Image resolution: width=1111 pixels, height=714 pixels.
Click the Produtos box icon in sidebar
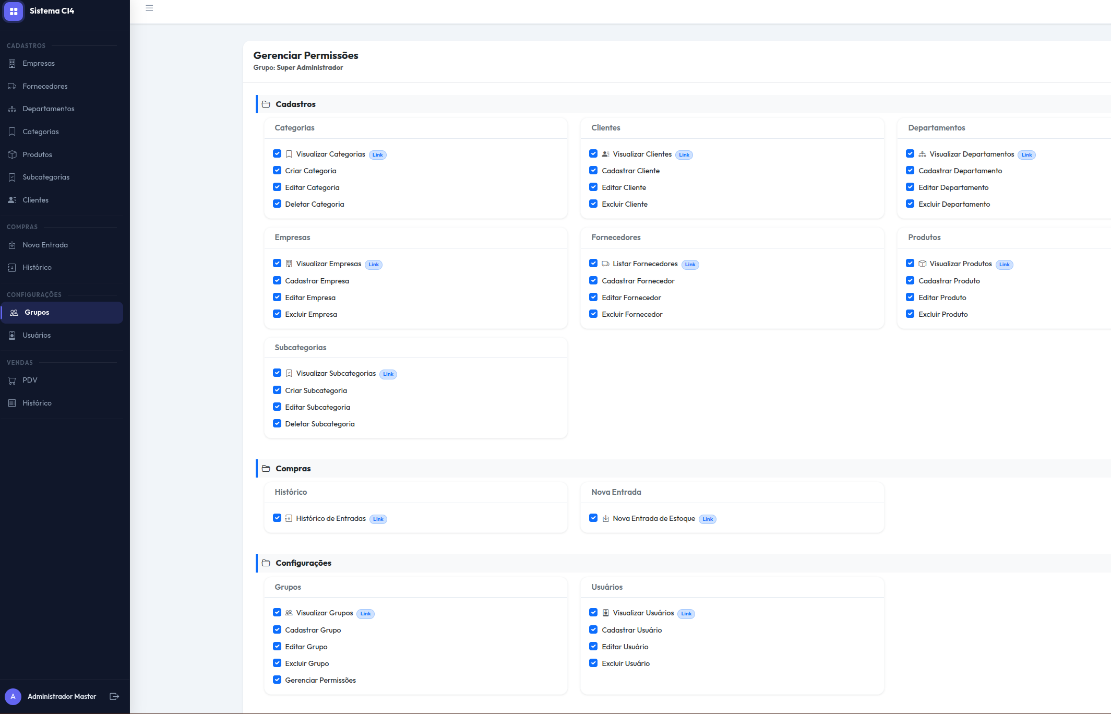[12, 154]
